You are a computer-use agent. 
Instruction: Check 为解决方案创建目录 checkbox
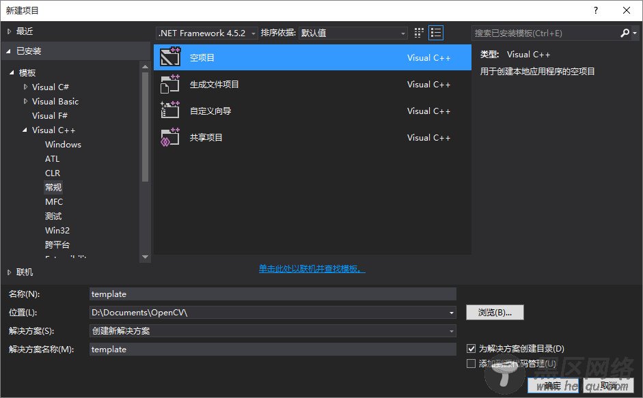click(x=471, y=349)
